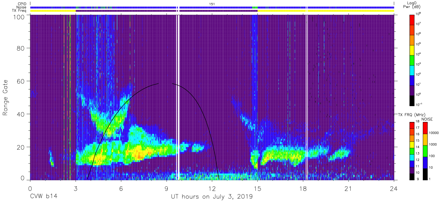
Task: Click the CVW b14 radar beam label
Action: click(x=44, y=197)
